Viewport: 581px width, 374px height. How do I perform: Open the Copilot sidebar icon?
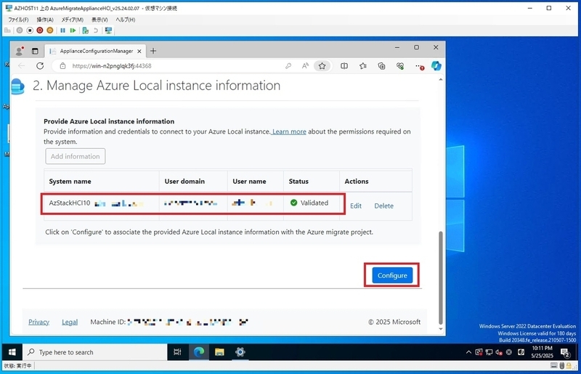436,65
